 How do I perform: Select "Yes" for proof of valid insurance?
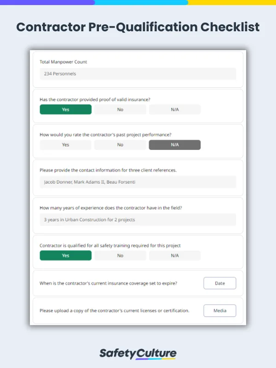[x=65, y=109]
